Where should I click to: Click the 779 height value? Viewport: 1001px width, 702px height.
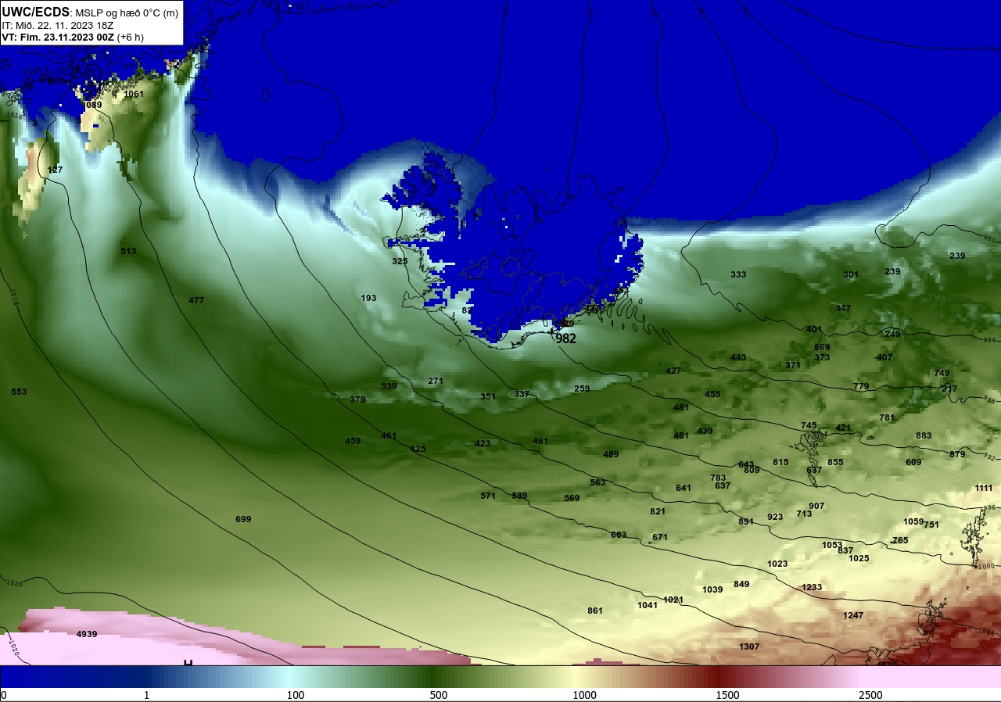861,386
